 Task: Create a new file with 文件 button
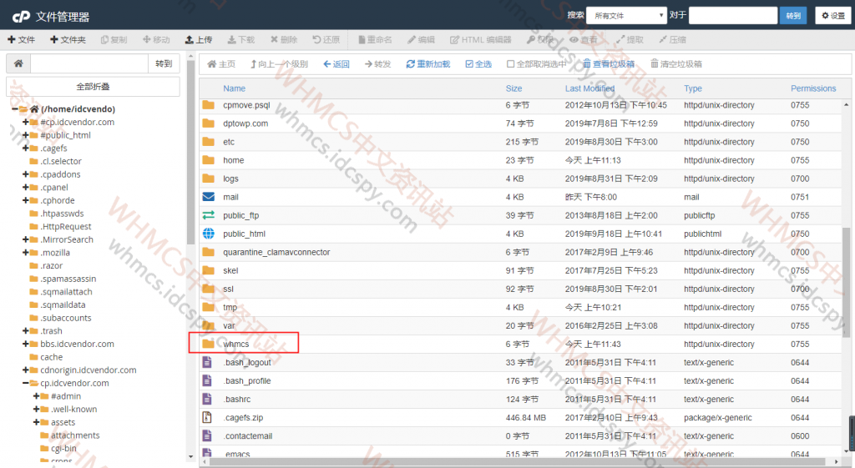pyautogui.click(x=21, y=40)
